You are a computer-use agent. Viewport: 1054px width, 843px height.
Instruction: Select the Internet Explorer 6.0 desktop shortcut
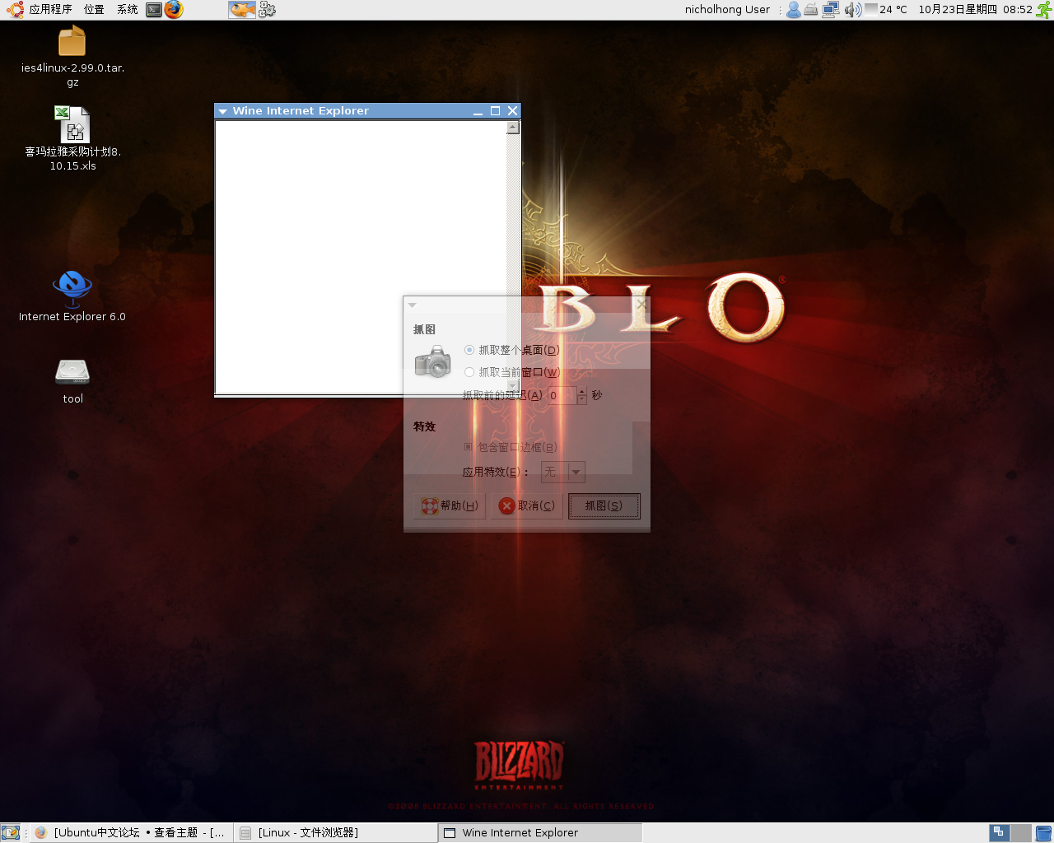pos(72,296)
